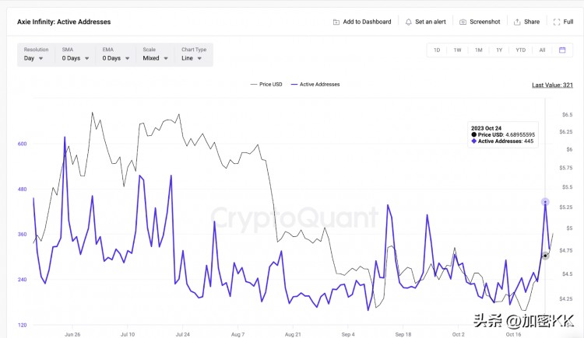Screen dimensions: 584x338
Task: Click the purple Active Addresses peak marker
Action: pyautogui.click(x=545, y=202)
